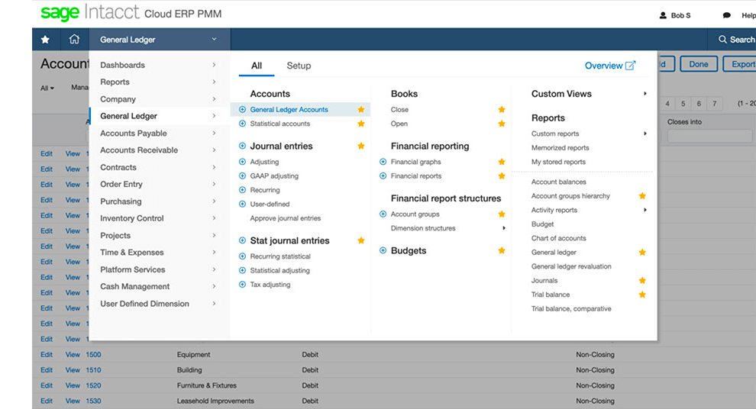
Task: Click the Search magnifier icon
Action: (722, 40)
